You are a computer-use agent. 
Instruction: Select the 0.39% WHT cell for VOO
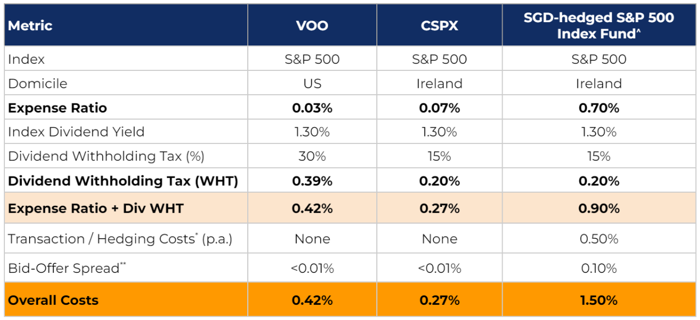pyautogui.click(x=312, y=181)
